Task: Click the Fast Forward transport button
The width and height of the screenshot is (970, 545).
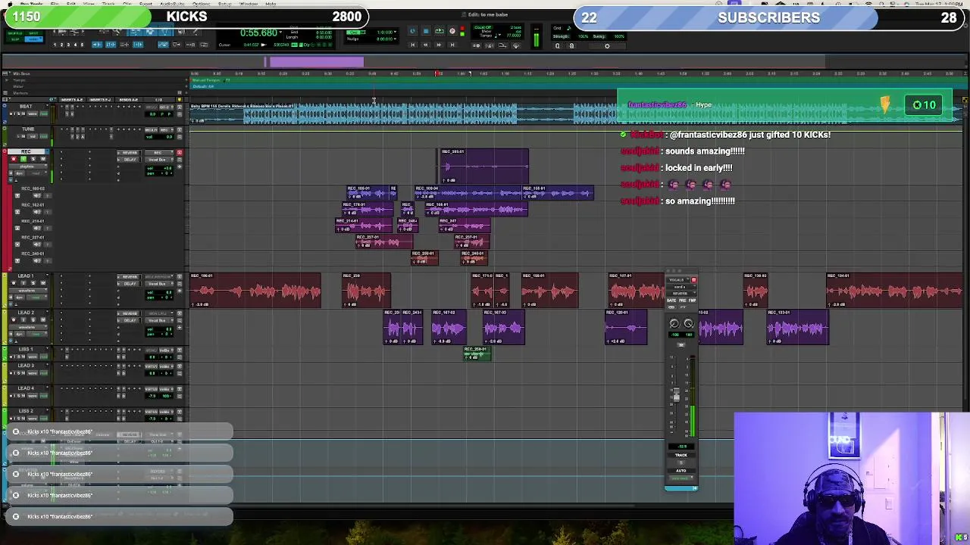Action: point(439,45)
